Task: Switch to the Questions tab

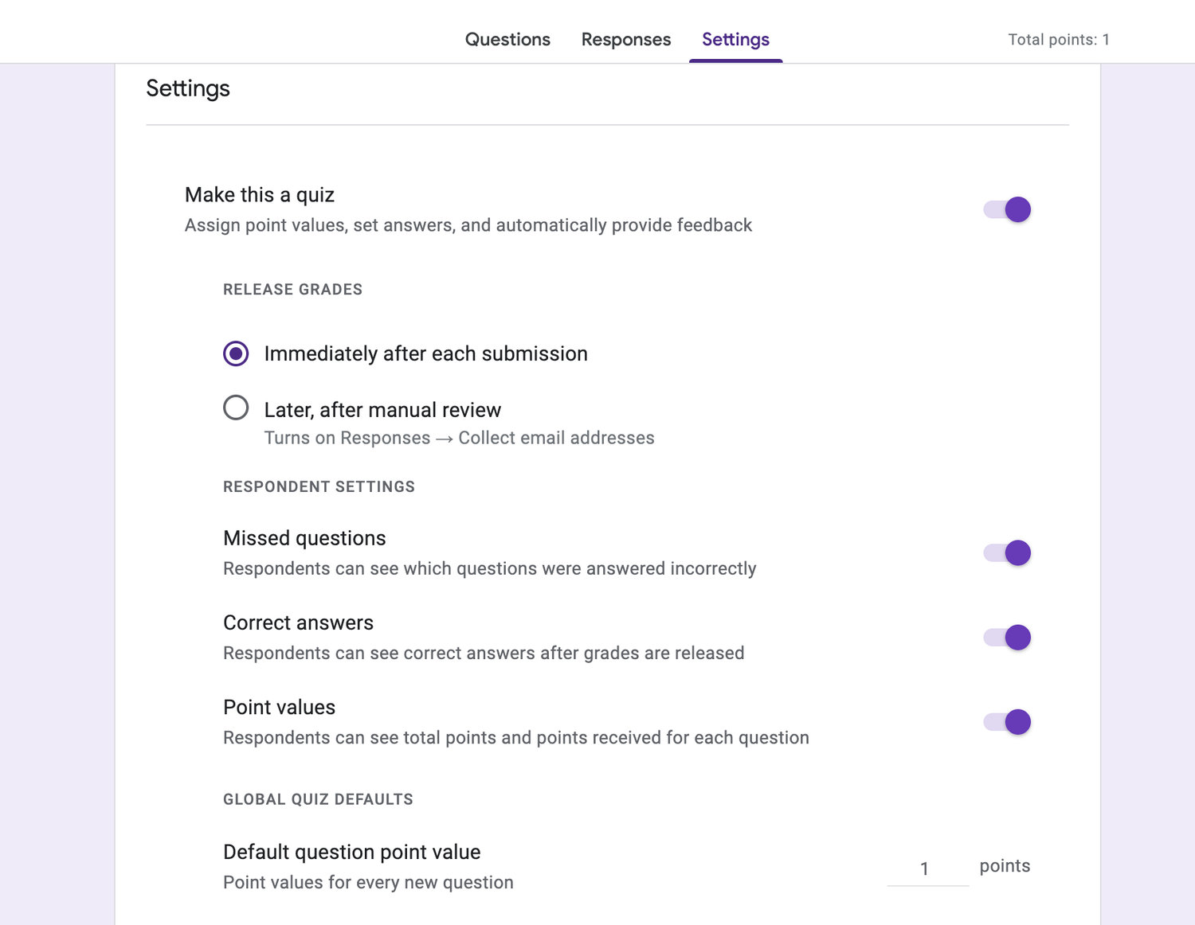Action: 507,39
